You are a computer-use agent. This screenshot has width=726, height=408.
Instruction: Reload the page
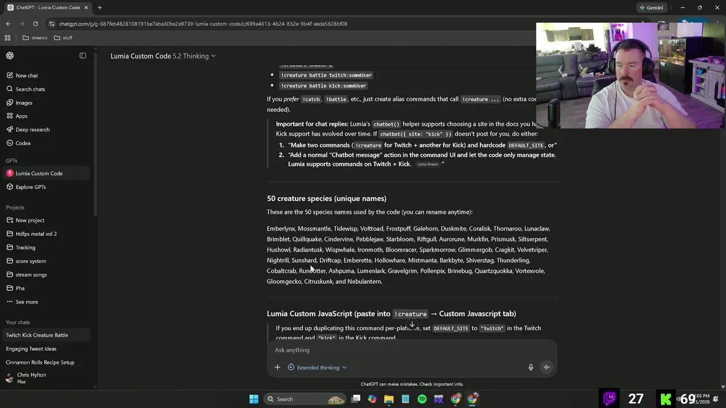(x=35, y=24)
